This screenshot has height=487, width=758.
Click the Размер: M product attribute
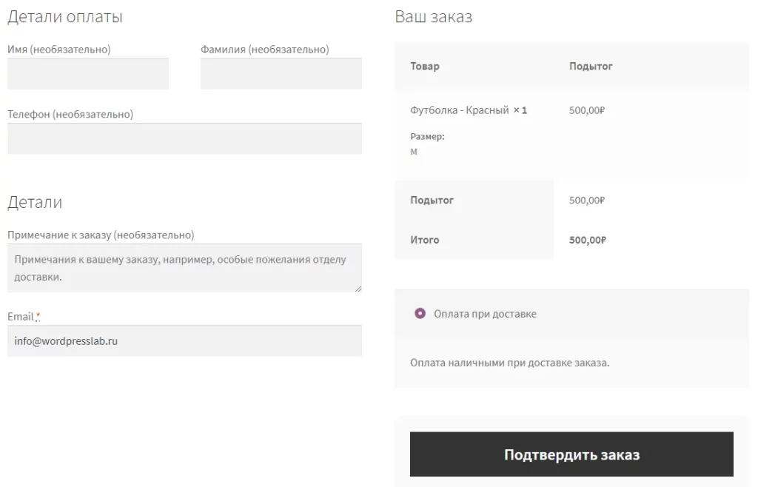pyautogui.click(x=427, y=144)
